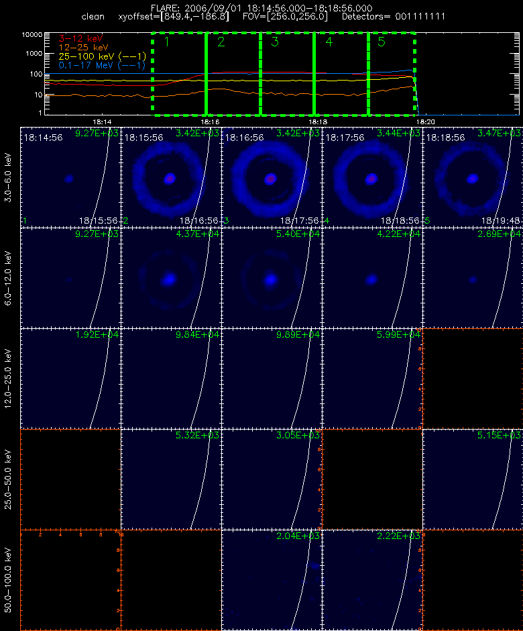The height and width of the screenshot is (631, 523).
Task: Click the red '3-12 keV' legend entry
Action: 81,39
